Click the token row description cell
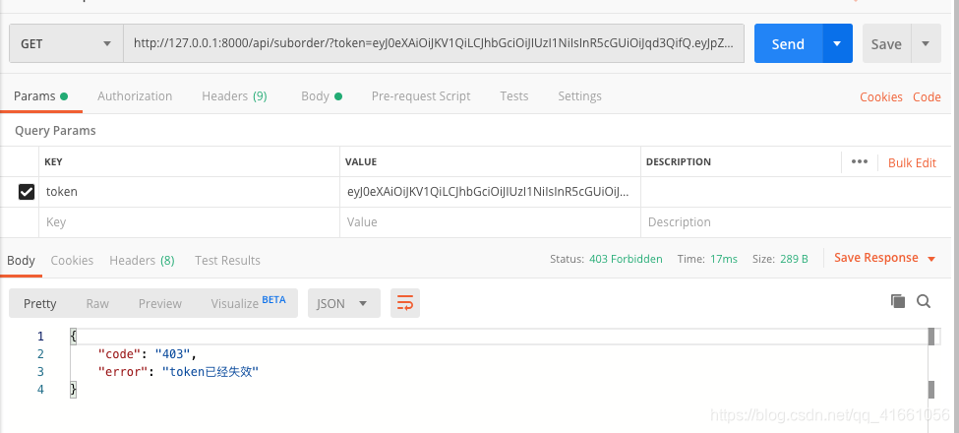Viewport: 959px width, 433px height. pos(797,192)
